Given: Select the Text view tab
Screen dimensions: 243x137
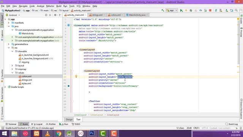Looking at the screenshot, I should [x=79, y=119].
